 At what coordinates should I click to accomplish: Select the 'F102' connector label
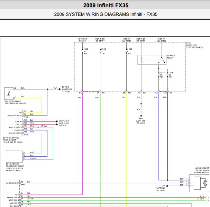(26, 117)
